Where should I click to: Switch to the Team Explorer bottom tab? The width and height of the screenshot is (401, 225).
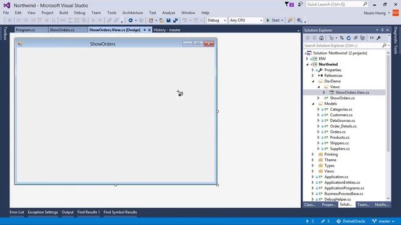[363, 204]
